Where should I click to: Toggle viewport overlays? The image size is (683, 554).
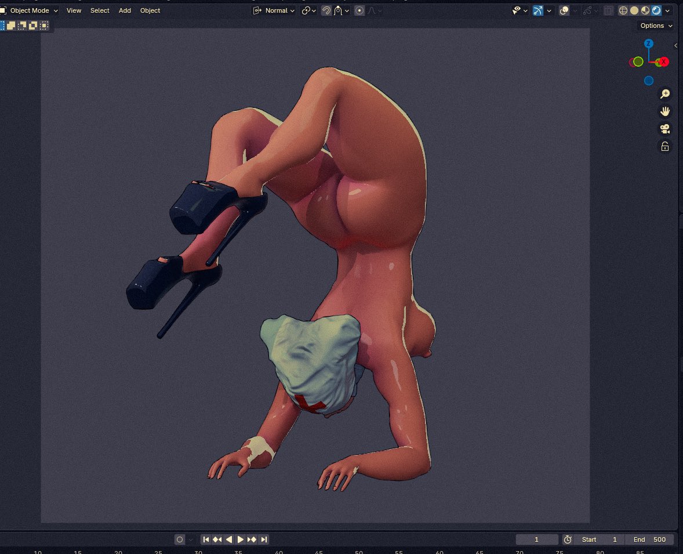click(x=564, y=10)
